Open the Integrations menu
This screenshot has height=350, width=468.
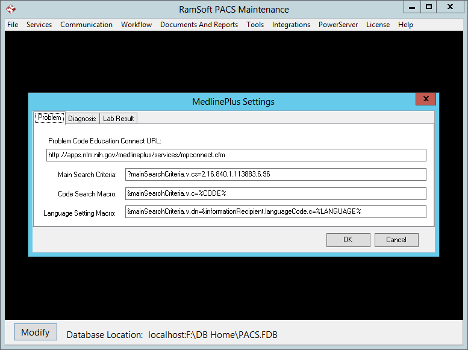coord(291,25)
